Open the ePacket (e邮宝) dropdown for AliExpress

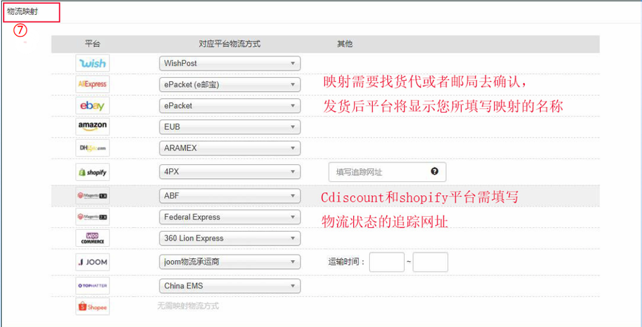230,85
